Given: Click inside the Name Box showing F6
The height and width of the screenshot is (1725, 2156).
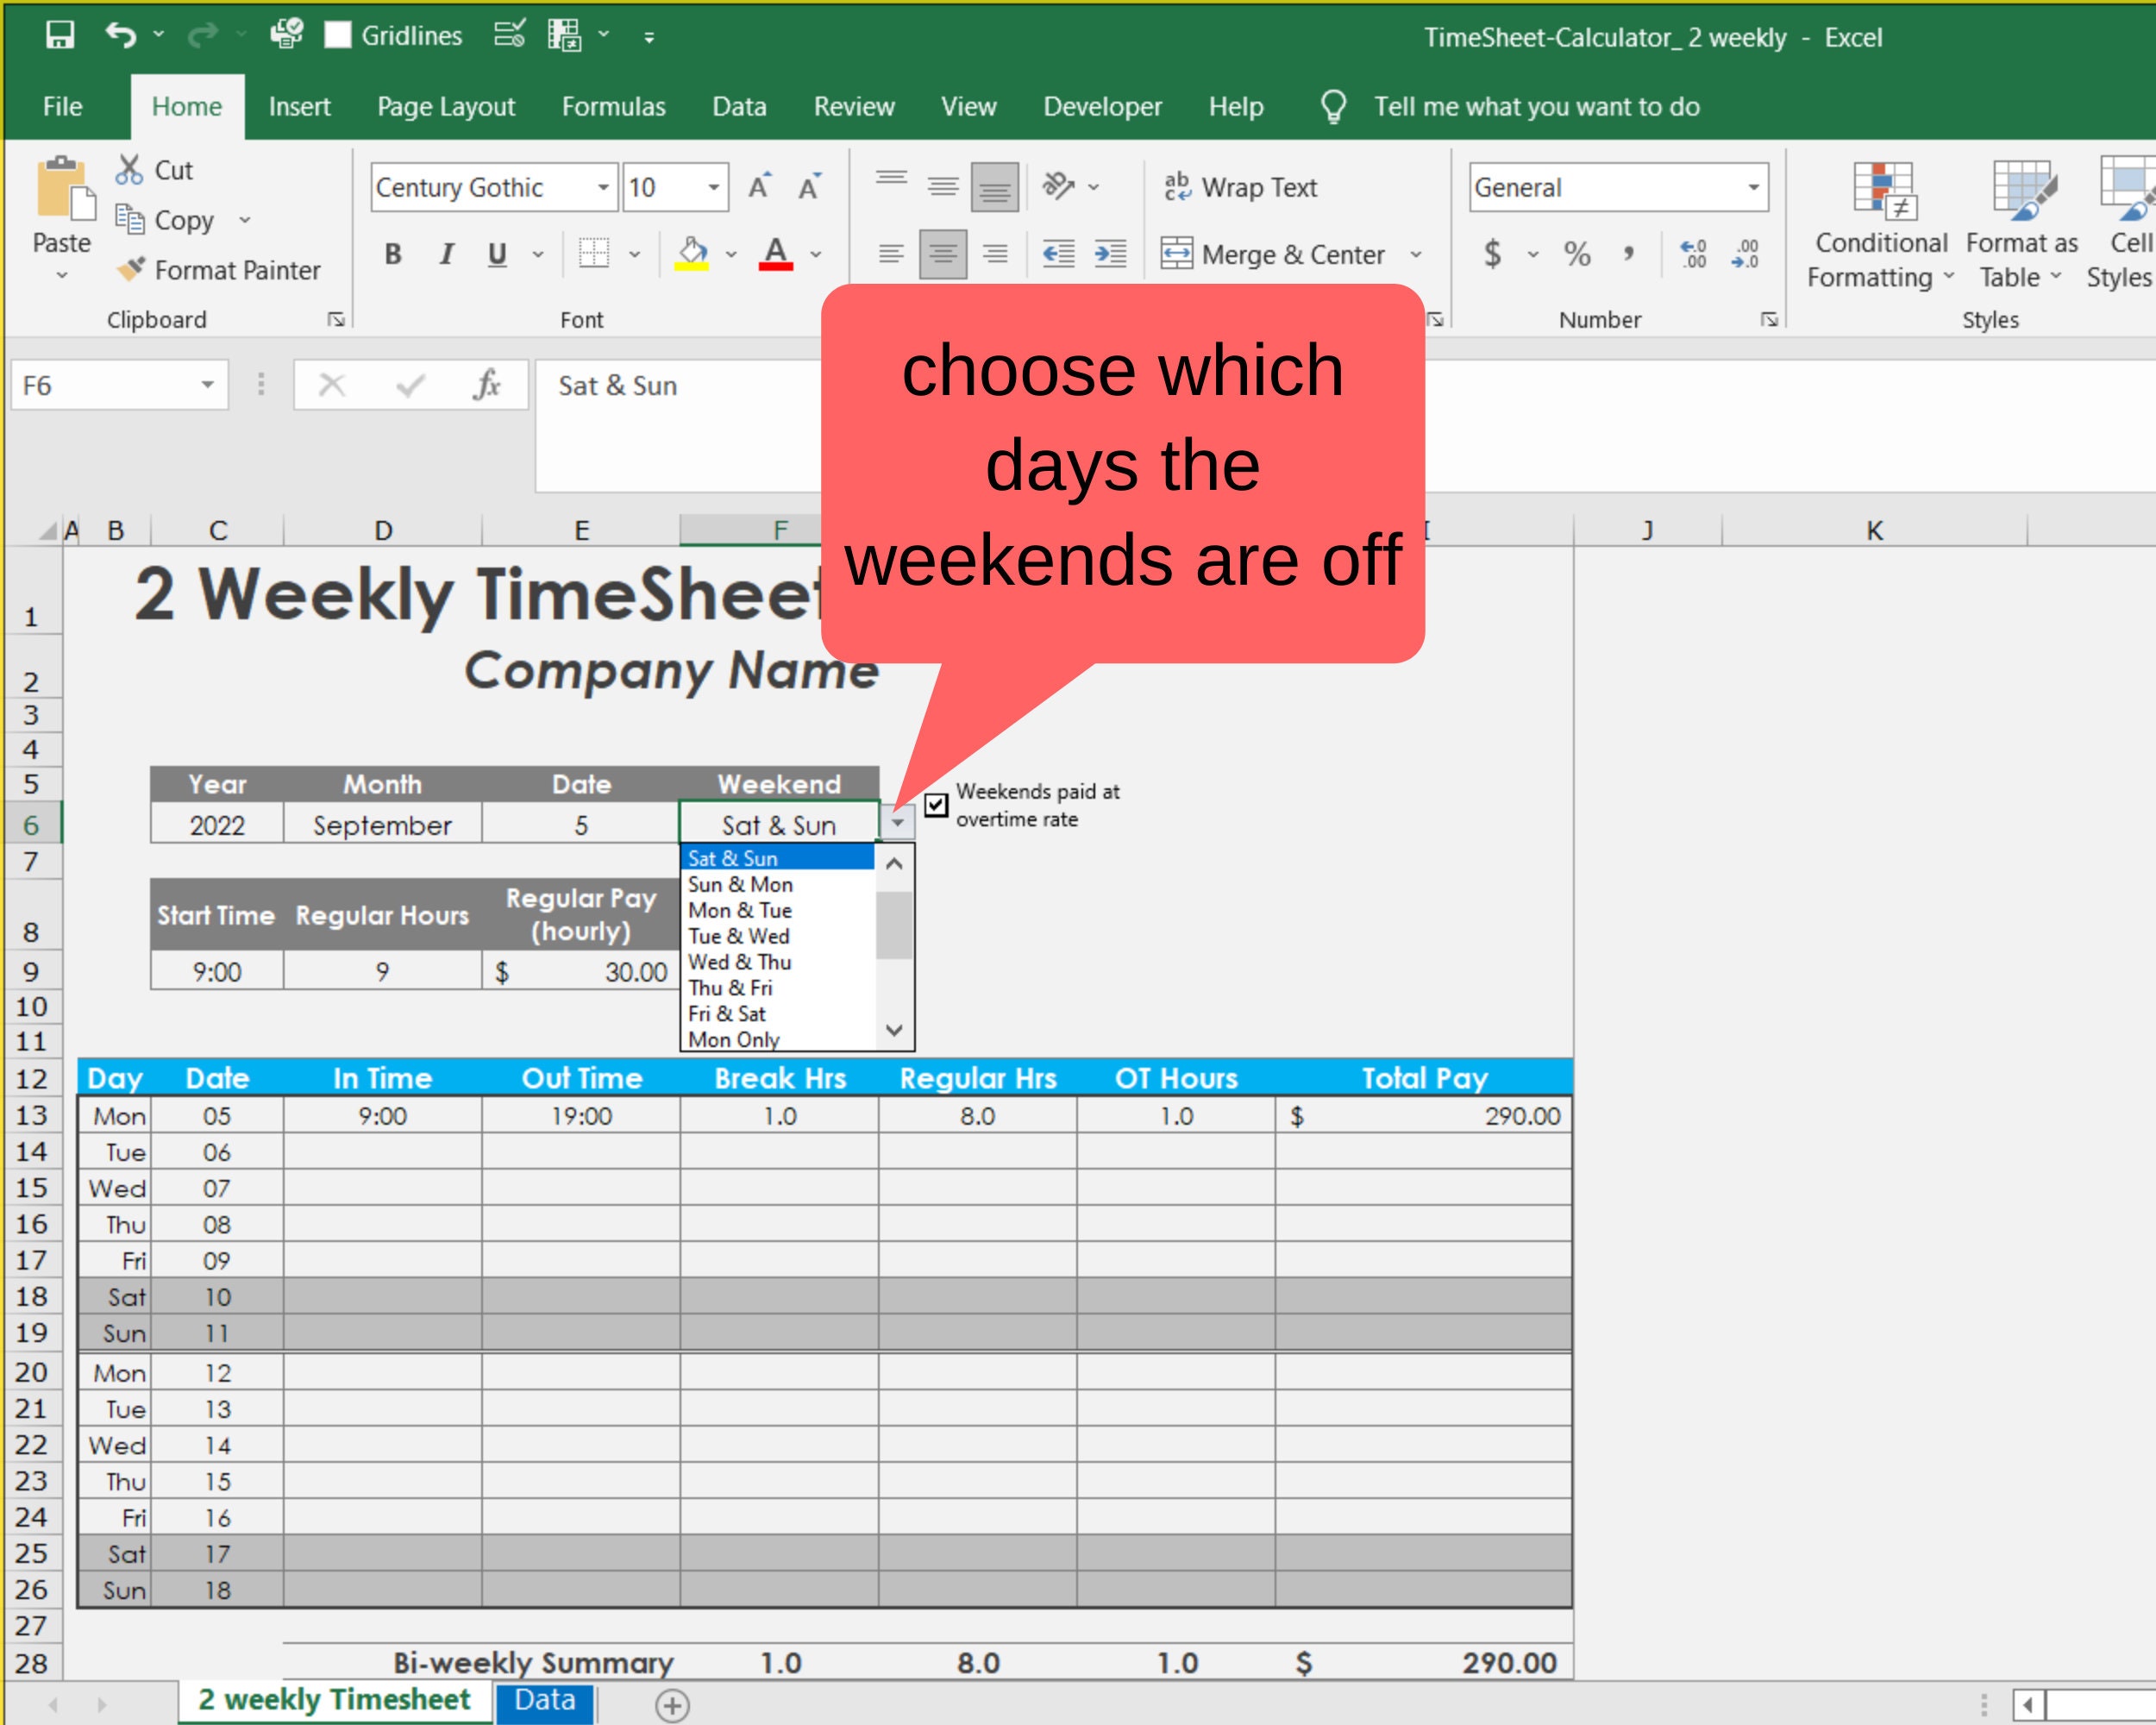Looking at the screenshot, I should tap(100, 384).
